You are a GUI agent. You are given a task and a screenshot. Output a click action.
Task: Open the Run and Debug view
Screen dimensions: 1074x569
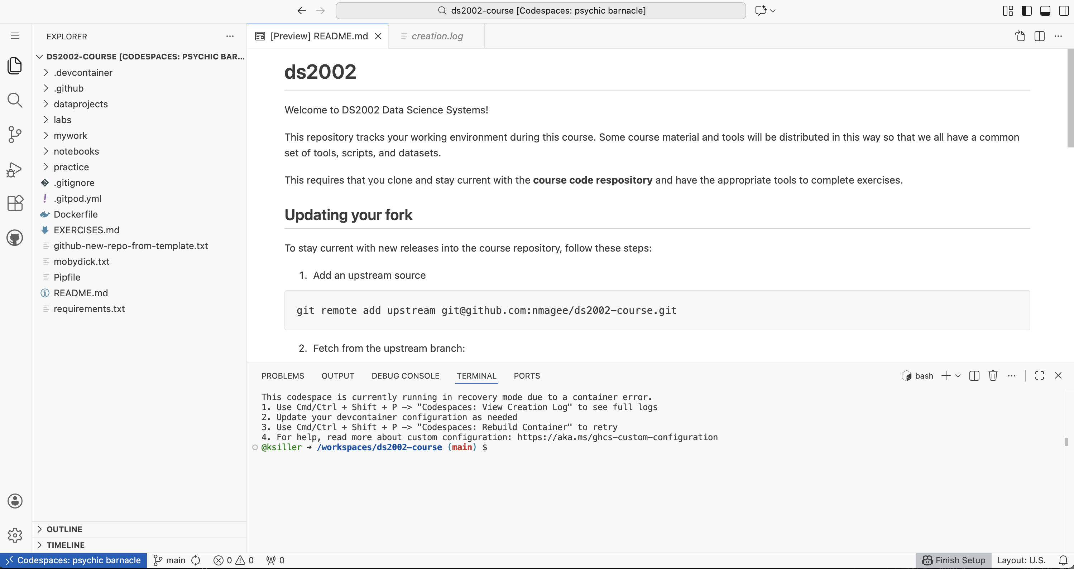click(15, 170)
